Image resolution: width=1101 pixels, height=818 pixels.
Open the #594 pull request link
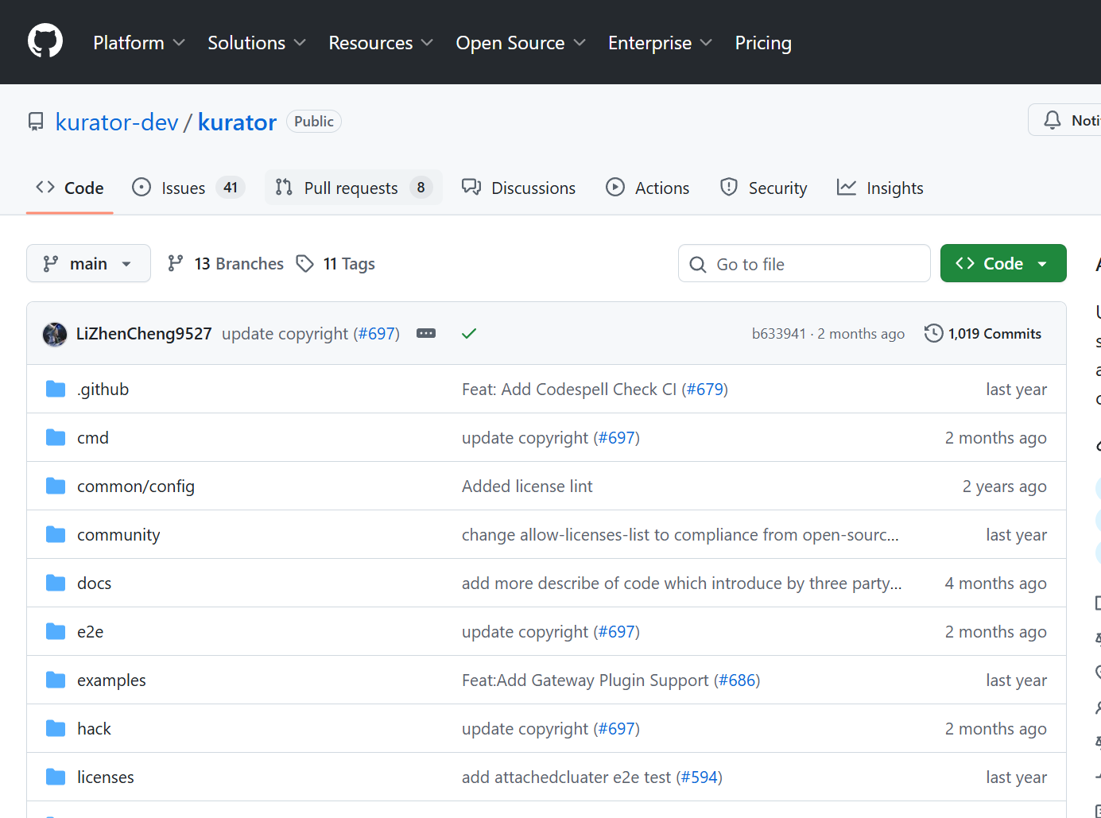pos(700,777)
